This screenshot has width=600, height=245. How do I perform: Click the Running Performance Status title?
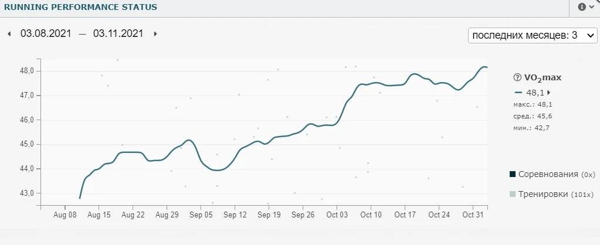(x=80, y=8)
